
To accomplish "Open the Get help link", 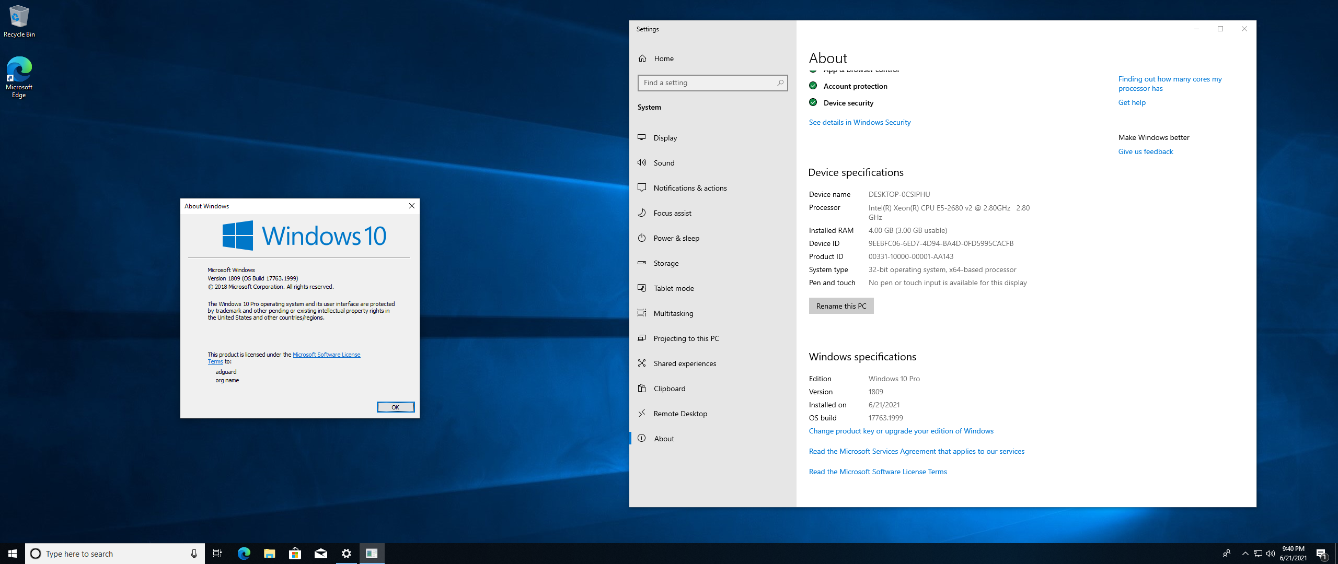I will (1132, 102).
